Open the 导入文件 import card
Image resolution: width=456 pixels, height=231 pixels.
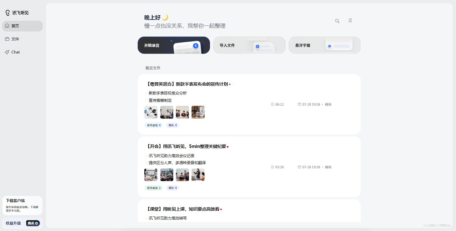[x=249, y=45]
